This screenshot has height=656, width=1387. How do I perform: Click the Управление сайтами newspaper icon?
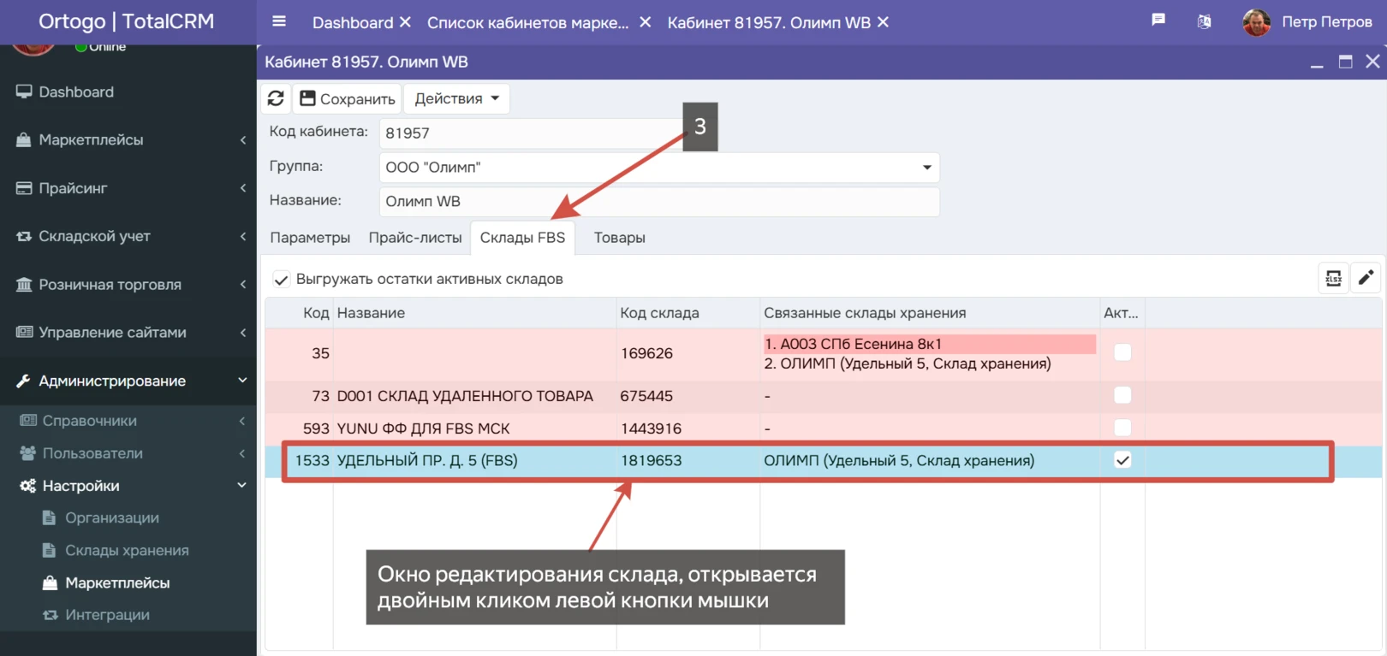pyautogui.click(x=24, y=332)
